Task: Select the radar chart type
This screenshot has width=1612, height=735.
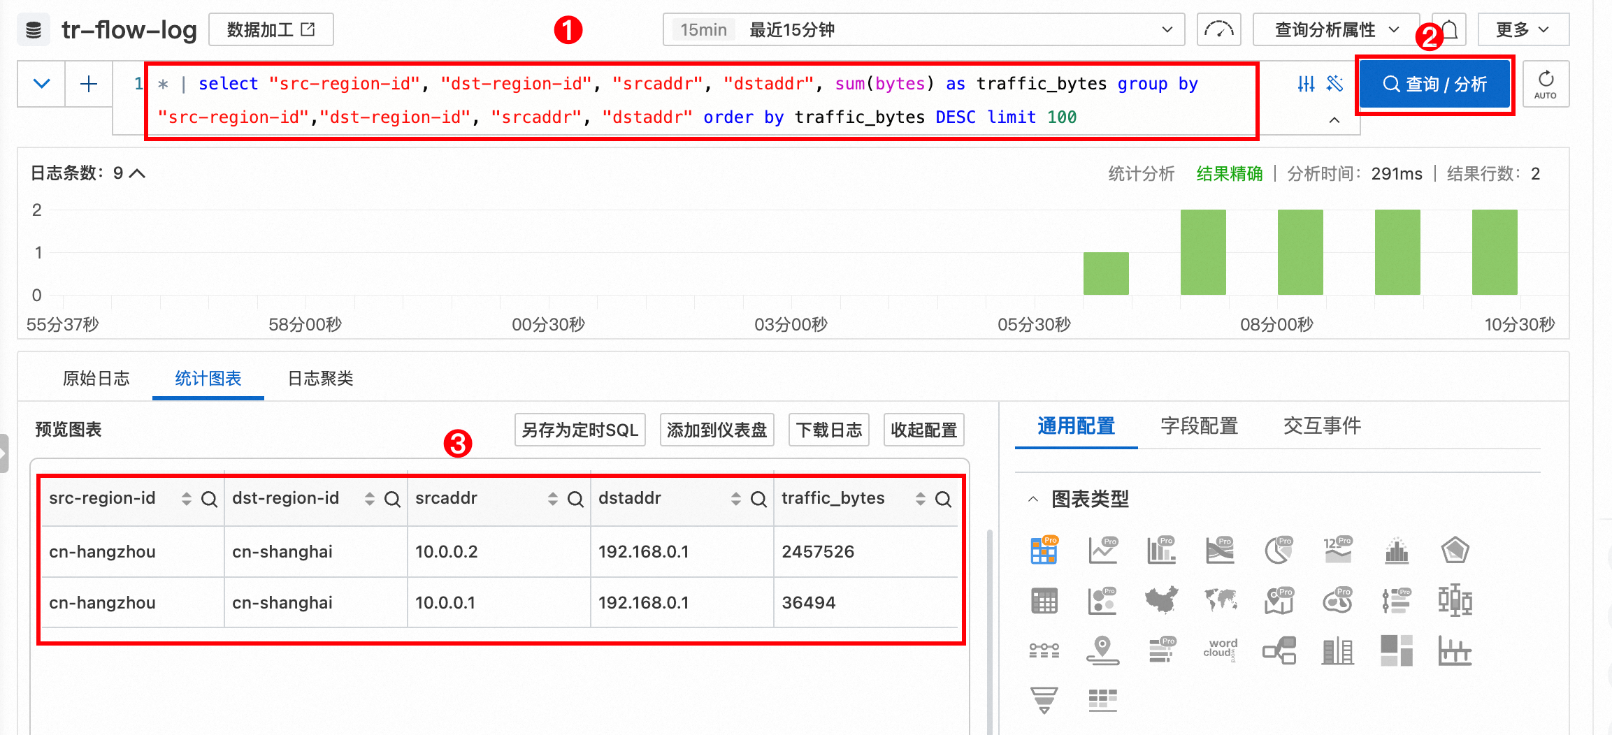Action: [x=1455, y=551]
